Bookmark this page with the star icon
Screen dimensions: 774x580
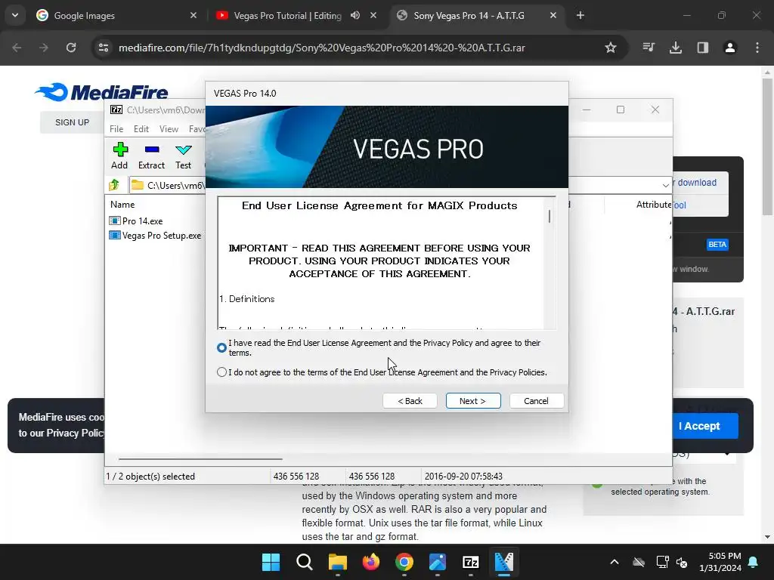point(611,48)
